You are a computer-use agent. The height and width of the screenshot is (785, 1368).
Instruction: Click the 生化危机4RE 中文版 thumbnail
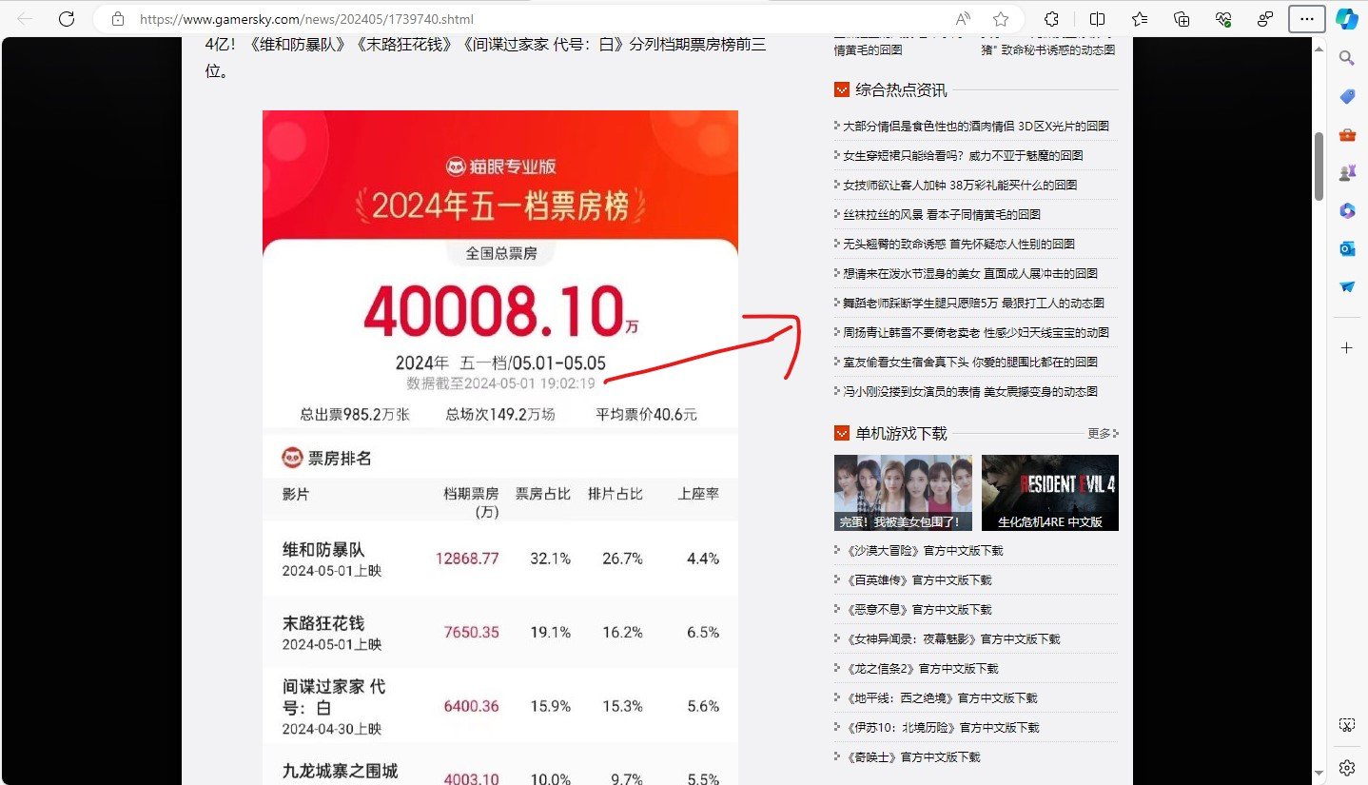(1049, 492)
